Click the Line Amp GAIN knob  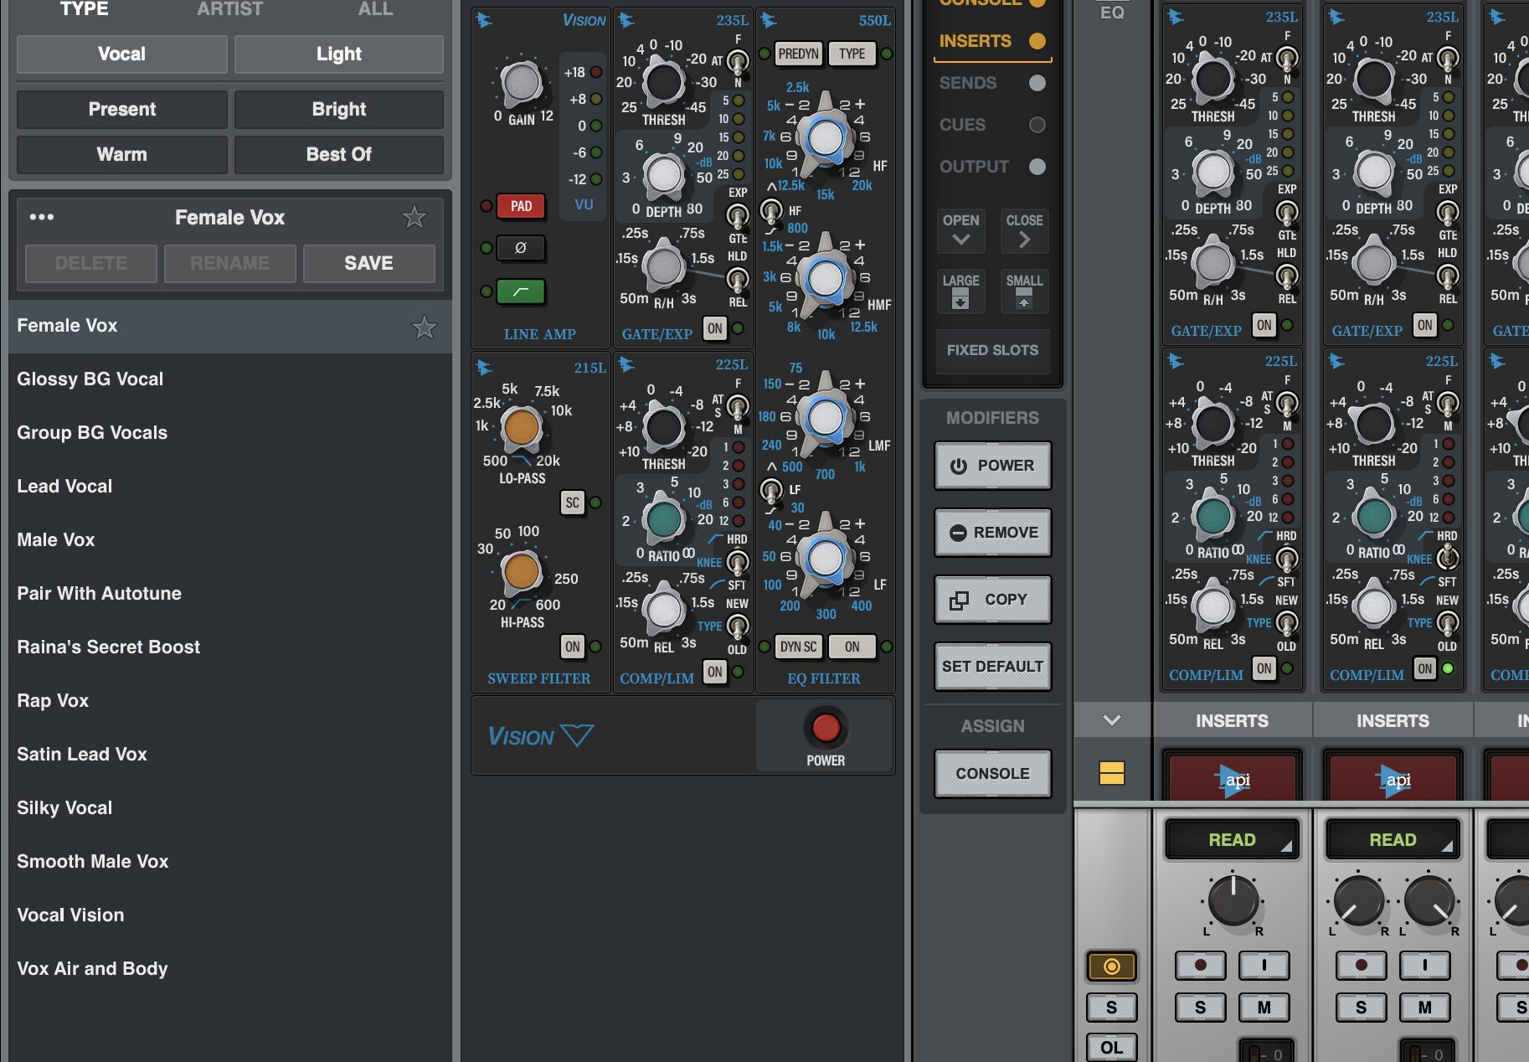[521, 82]
